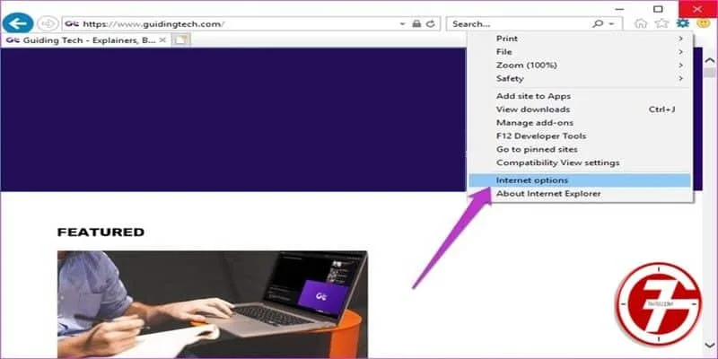Close the Internet Explorer window
The height and width of the screenshot is (359, 718).
tap(697, 9)
